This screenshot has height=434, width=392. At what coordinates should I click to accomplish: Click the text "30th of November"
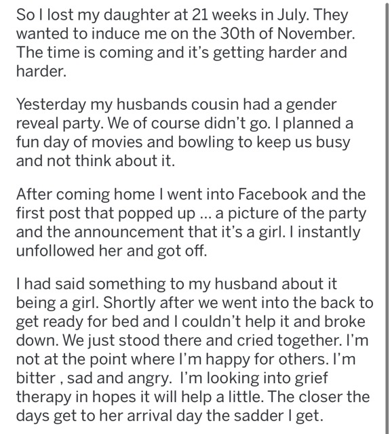(x=287, y=34)
